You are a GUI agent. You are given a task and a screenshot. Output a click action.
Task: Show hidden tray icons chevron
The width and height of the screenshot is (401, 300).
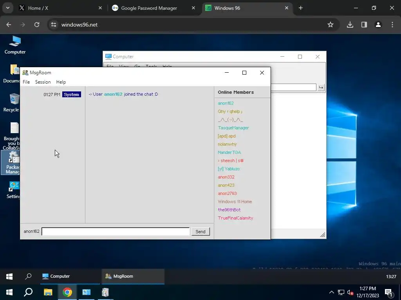coord(331,292)
